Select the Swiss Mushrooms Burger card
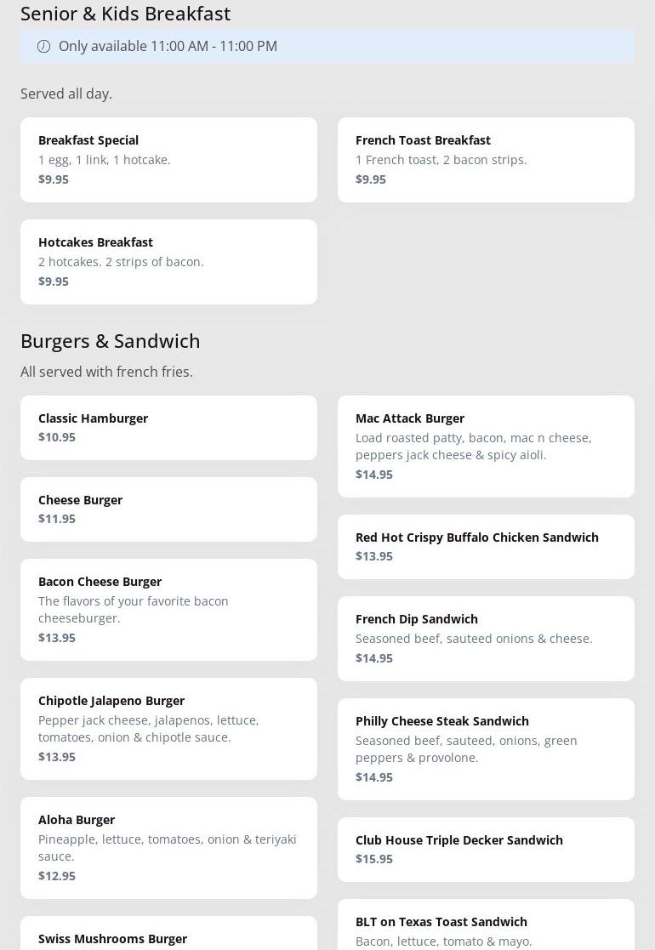655x950 pixels. pos(168,936)
